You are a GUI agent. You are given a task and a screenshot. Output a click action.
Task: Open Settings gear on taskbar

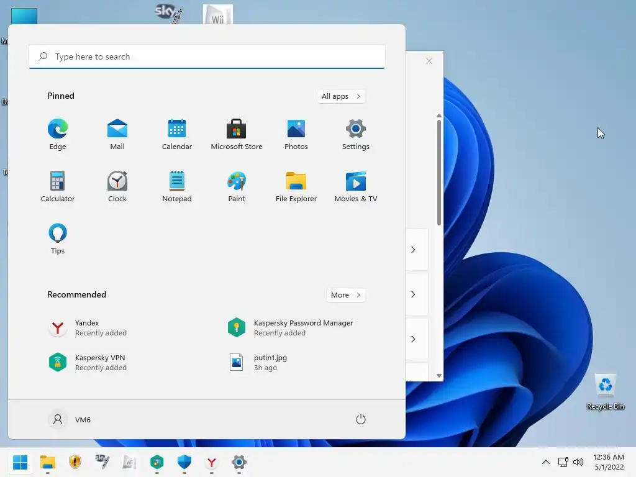[239, 462]
